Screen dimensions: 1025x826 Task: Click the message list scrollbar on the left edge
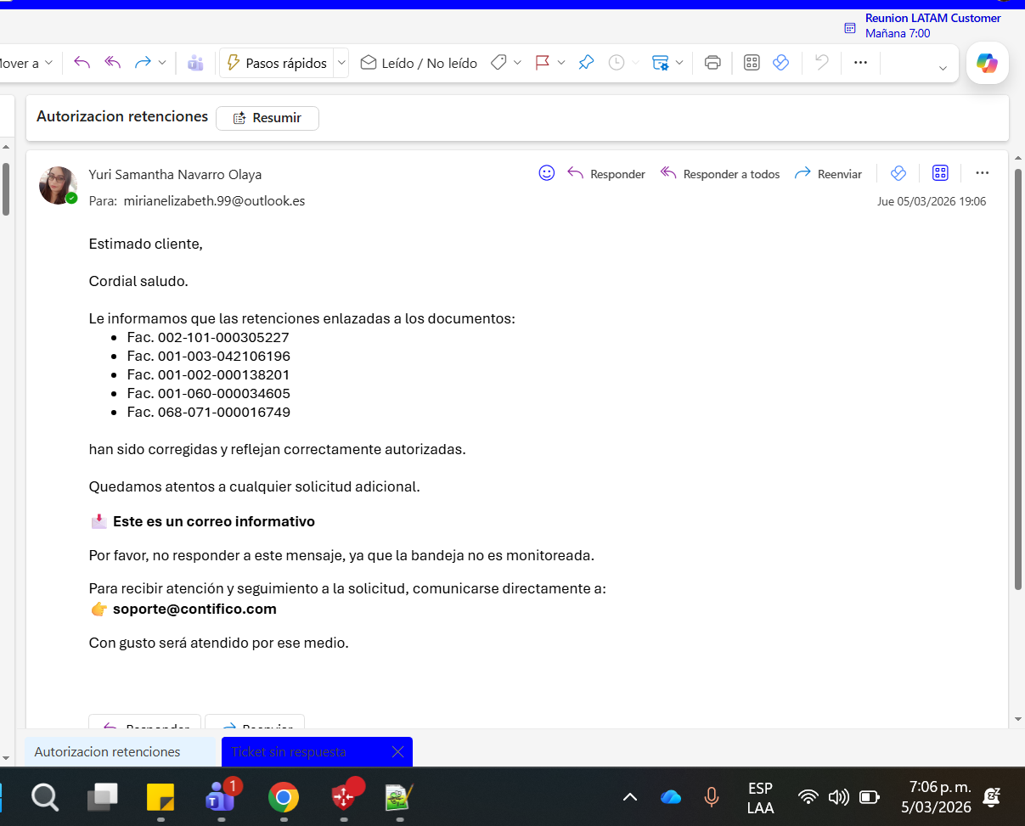click(6, 188)
